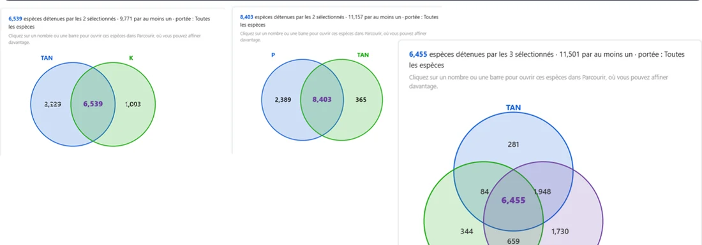Select the 1,003 count in K circle
702x245 pixels.
click(133, 104)
